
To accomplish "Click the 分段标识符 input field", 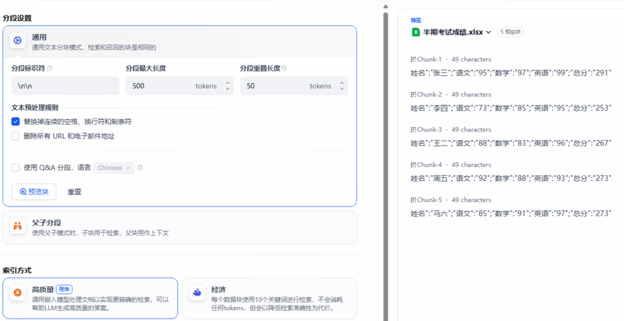I will (x=65, y=86).
